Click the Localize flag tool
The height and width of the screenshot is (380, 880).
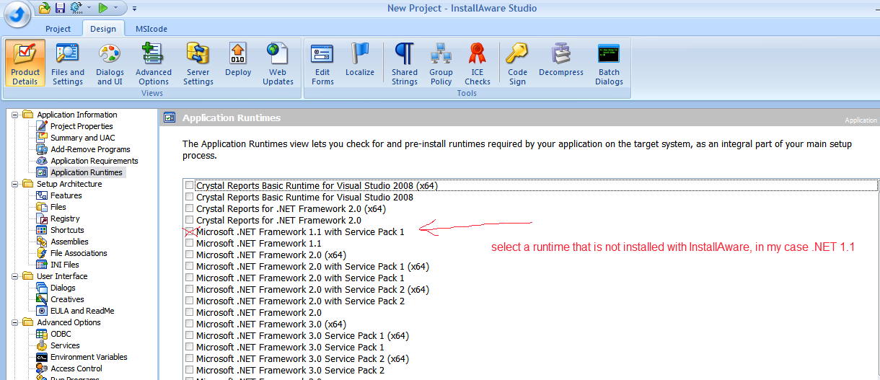(x=360, y=59)
